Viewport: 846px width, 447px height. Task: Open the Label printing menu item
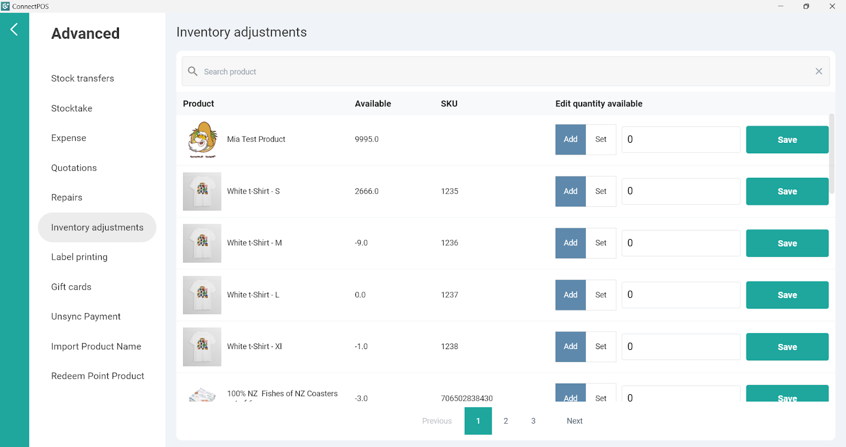(x=79, y=257)
